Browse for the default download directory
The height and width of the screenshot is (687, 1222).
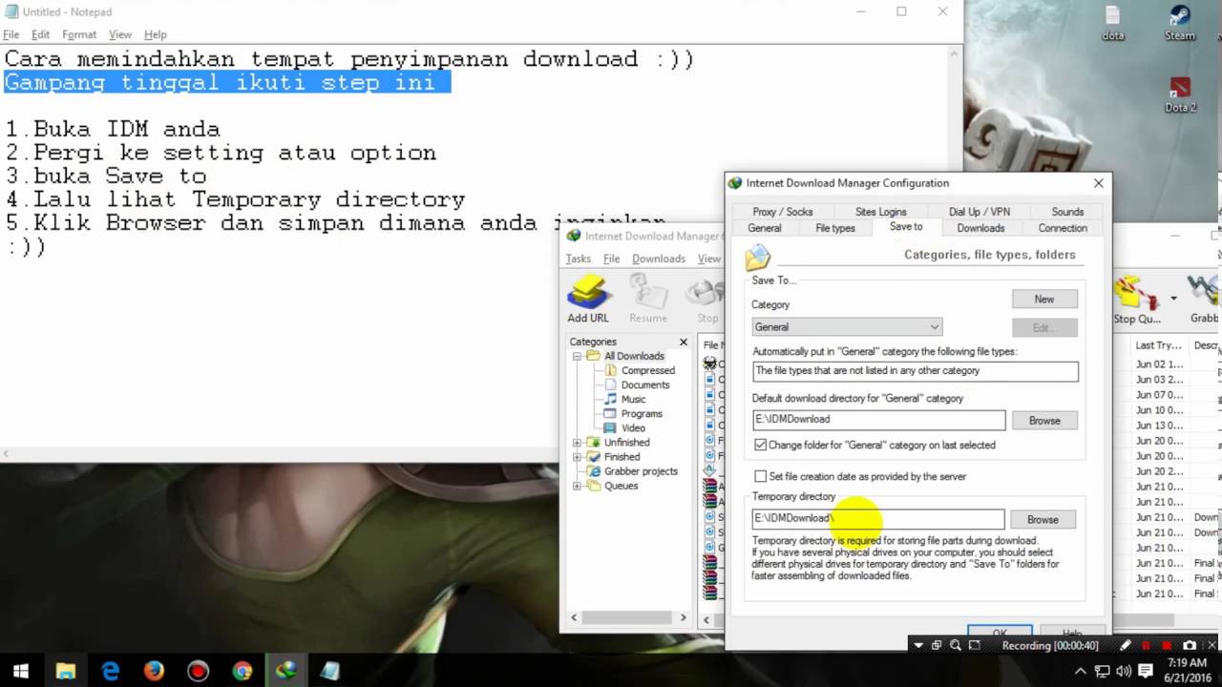[x=1044, y=421]
